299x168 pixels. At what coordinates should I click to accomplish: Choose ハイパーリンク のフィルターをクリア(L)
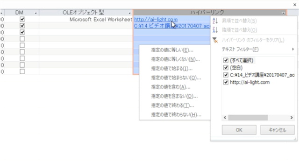pos(253,40)
